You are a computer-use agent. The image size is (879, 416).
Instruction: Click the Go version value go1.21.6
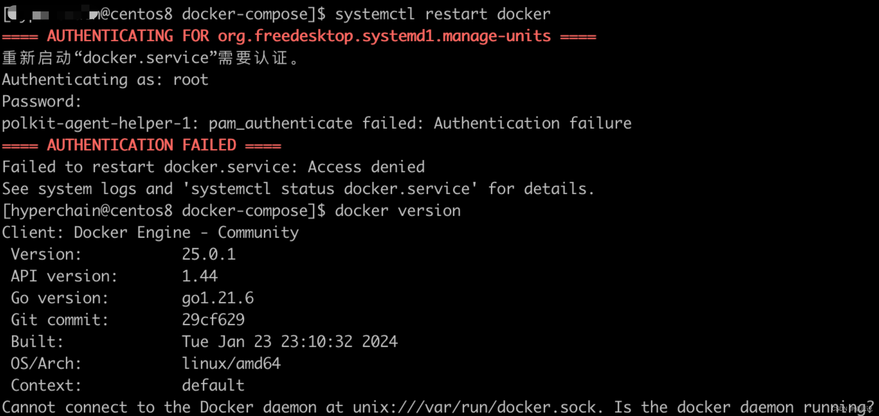tap(218, 298)
